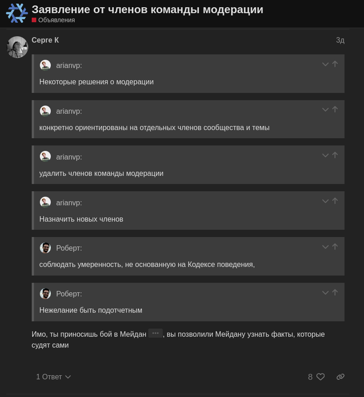Open Серге К's user profile name
The width and height of the screenshot is (364, 397).
tap(45, 40)
